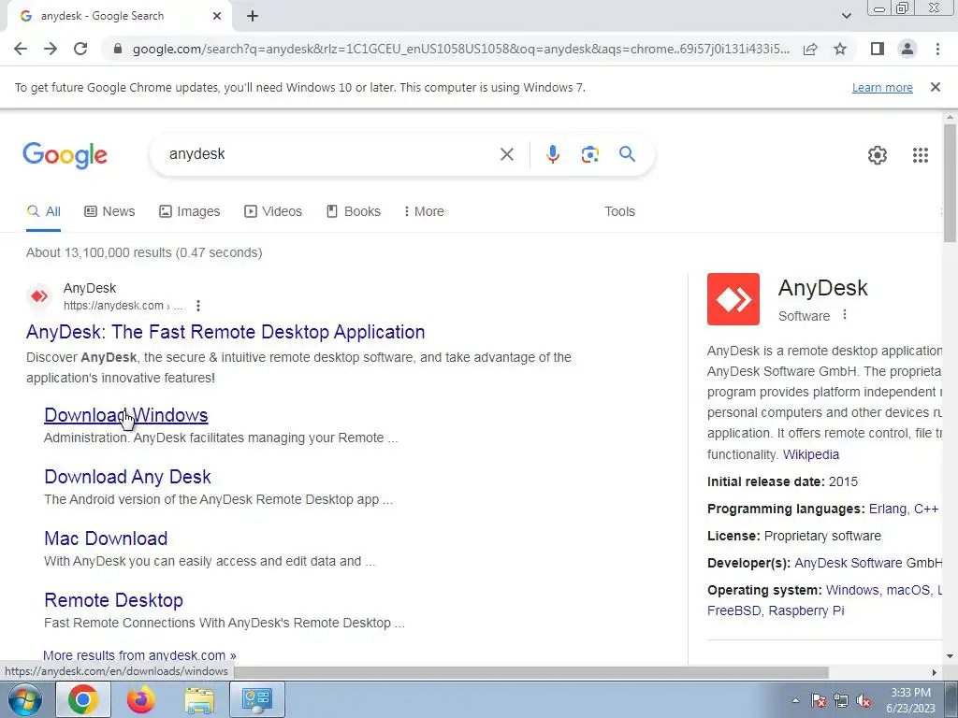
Task: Start voice search with the microphone icon
Action: click(552, 154)
